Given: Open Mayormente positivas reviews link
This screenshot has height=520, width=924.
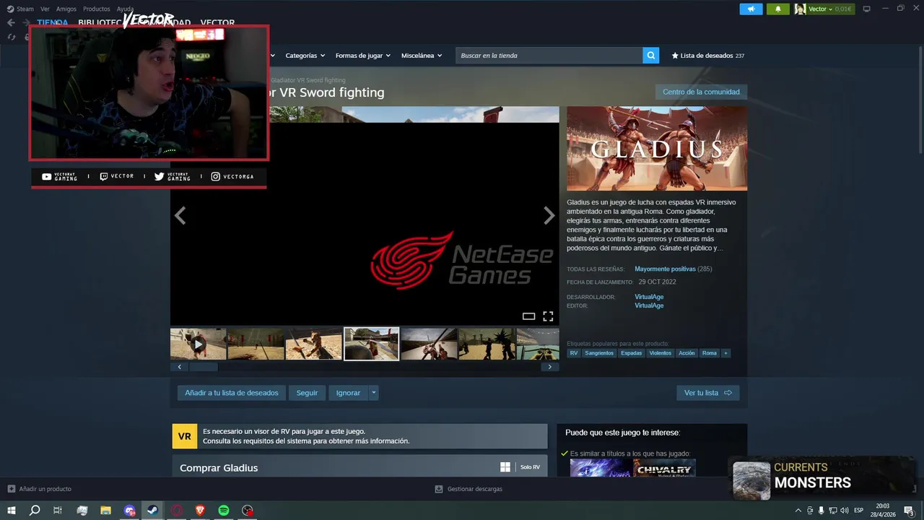Looking at the screenshot, I should tap(665, 269).
